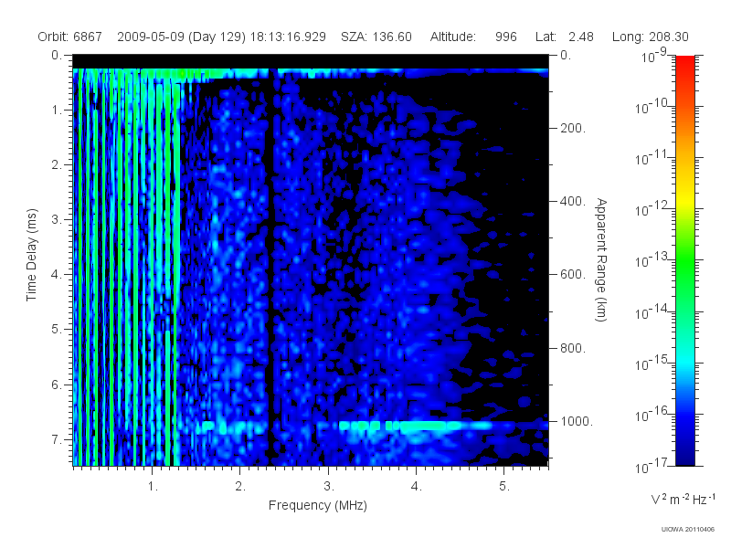Click the latitude value '2.48'
731x548 pixels.
pyautogui.click(x=581, y=37)
